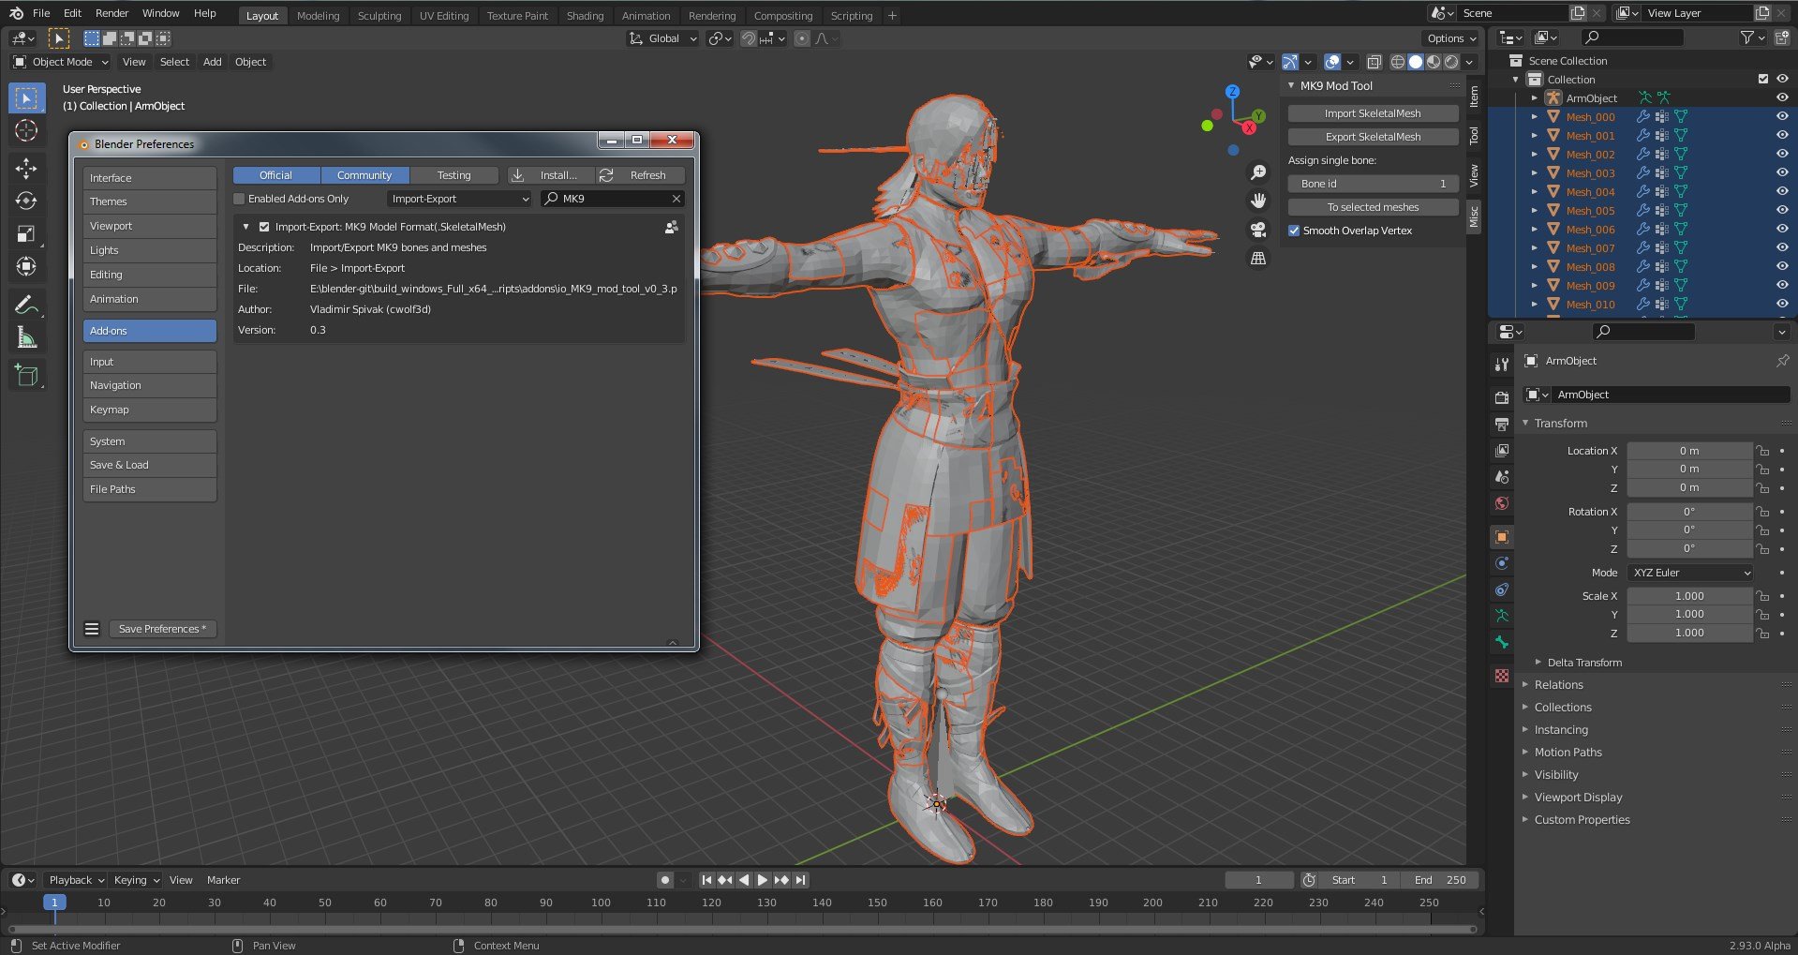This screenshot has height=955, width=1798.
Task: Uncheck Smooth Overlap Vertex checkbox
Action: (1294, 231)
